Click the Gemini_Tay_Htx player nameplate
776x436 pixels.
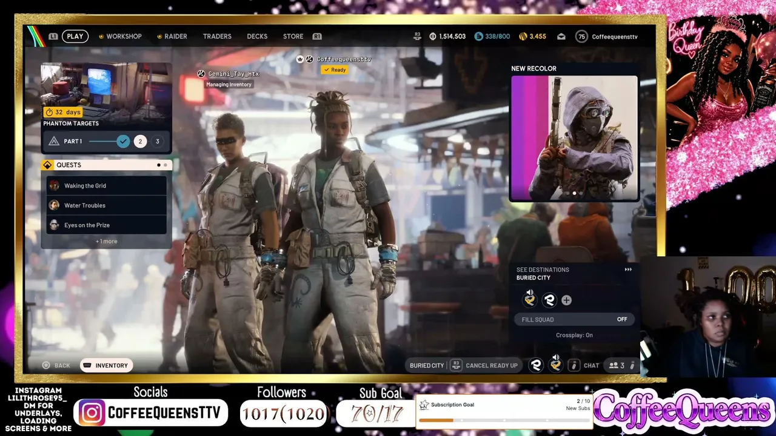point(229,74)
